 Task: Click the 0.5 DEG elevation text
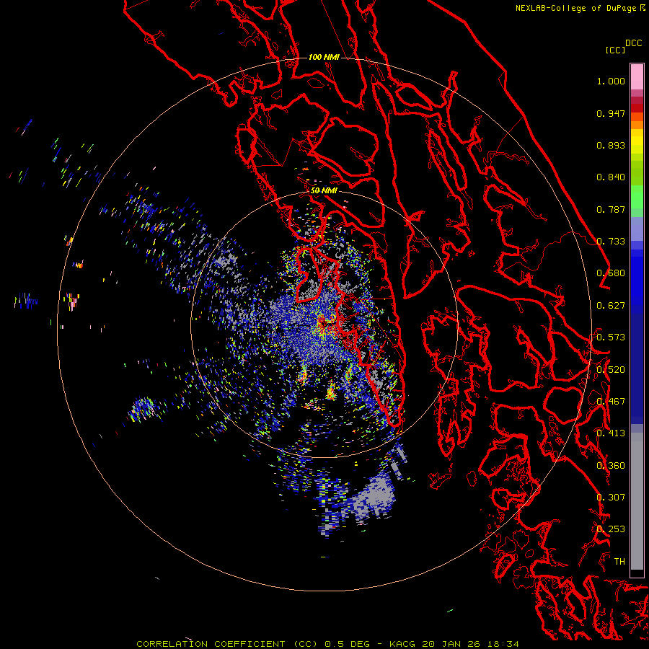(346, 644)
